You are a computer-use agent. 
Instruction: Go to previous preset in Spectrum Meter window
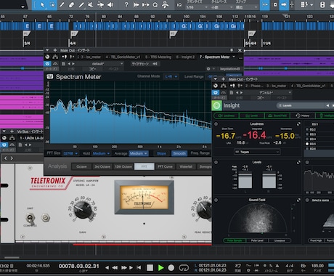[69, 64]
